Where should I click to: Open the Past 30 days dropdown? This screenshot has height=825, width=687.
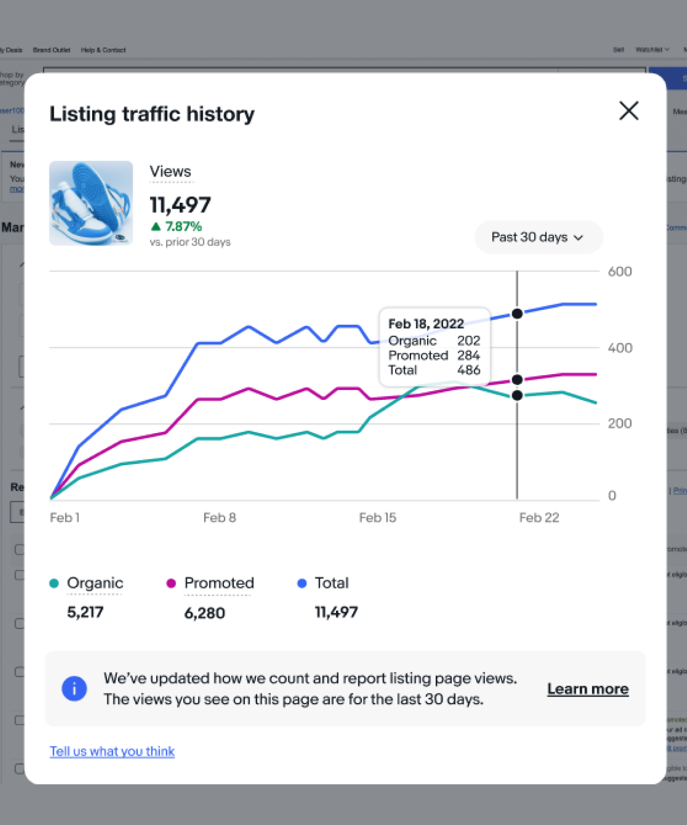538,237
